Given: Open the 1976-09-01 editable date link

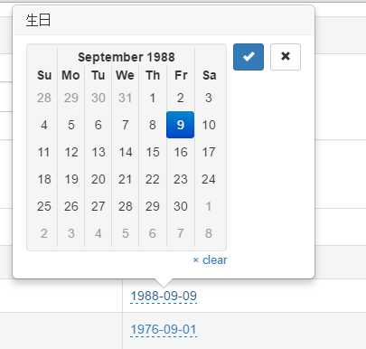Looking at the screenshot, I should click(164, 329).
